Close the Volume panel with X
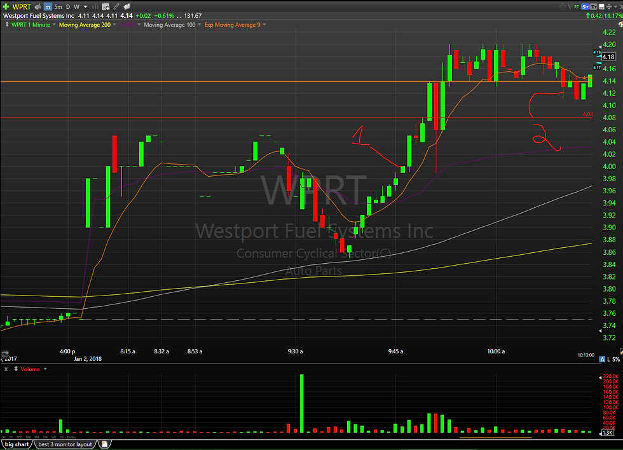The image size is (623, 450). coord(6,369)
